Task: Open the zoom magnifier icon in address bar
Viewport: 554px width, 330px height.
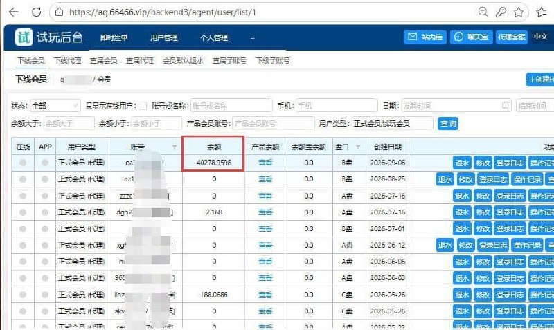Action: 483,12
